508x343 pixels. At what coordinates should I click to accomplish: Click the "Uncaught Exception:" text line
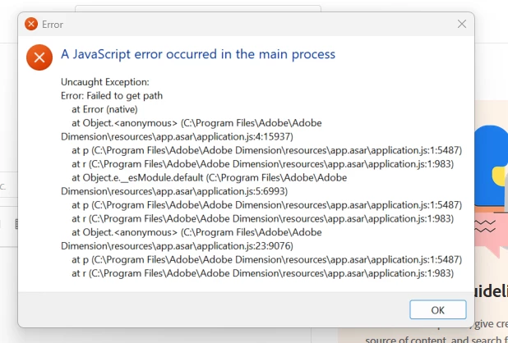pyautogui.click(x=105, y=82)
